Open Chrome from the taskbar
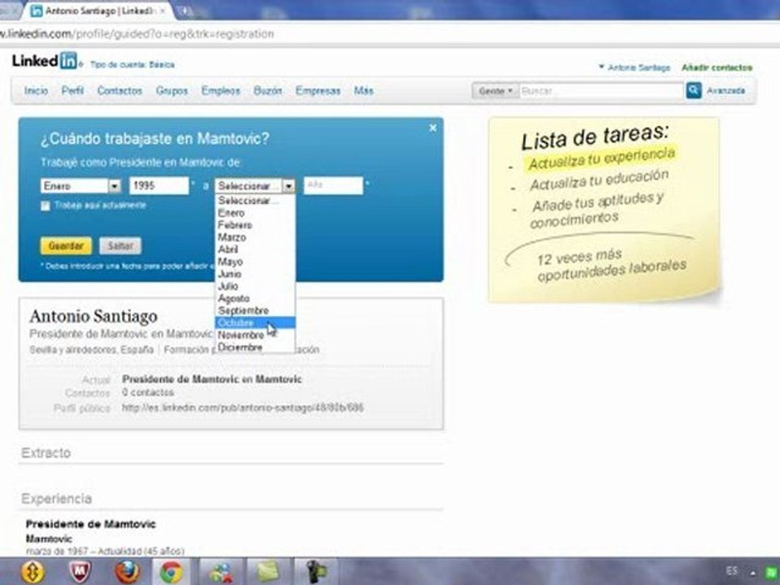780x585 pixels. [x=171, y=571]
